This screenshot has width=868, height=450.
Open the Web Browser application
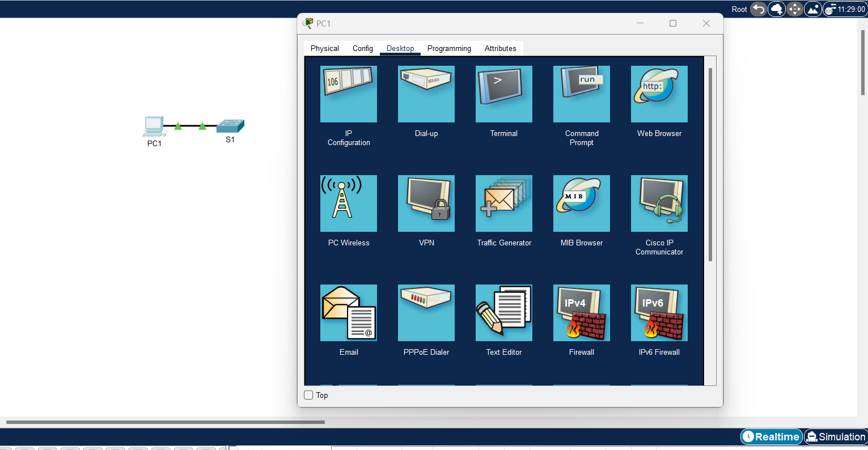[659, 94]
